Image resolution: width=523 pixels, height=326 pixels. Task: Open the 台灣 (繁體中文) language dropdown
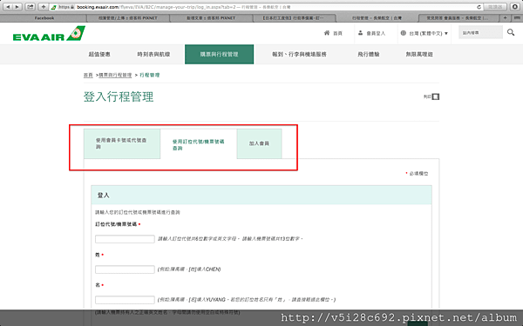click(425, 33)
